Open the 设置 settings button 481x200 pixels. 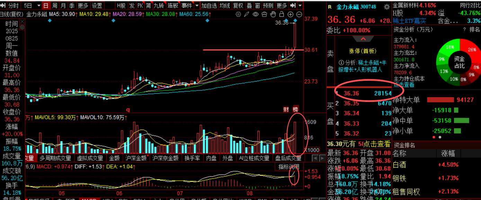coord(97,6)
